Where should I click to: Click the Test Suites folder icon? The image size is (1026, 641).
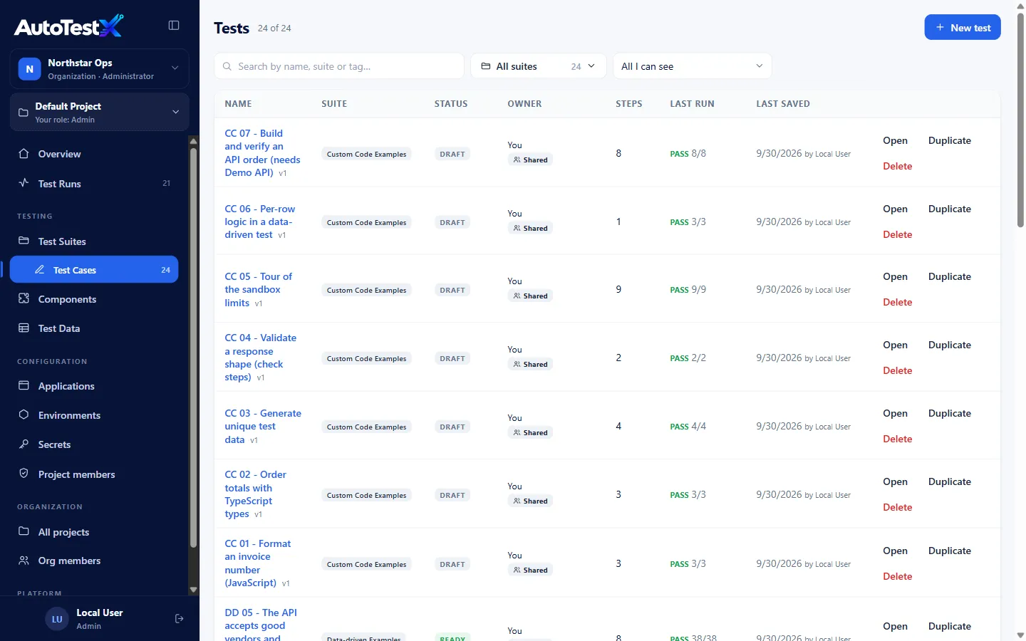(x=24, y=241)
